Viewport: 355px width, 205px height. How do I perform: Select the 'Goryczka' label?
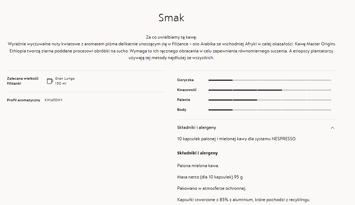pyautogui.click(x=185, y=80)
